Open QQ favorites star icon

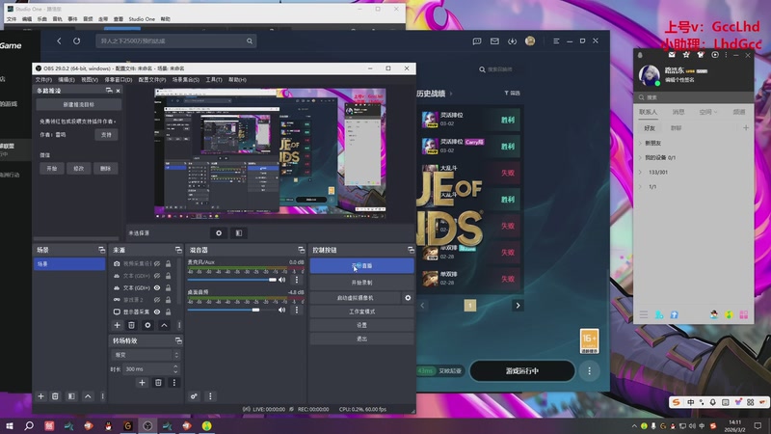[686, 55]
